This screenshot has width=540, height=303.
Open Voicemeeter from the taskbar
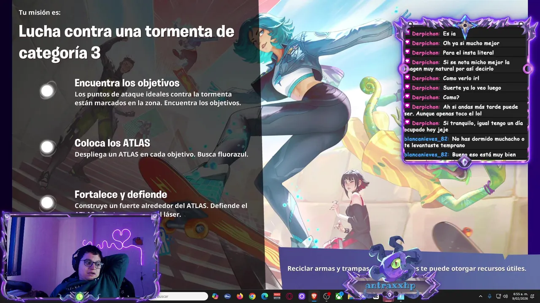[277, 296]
